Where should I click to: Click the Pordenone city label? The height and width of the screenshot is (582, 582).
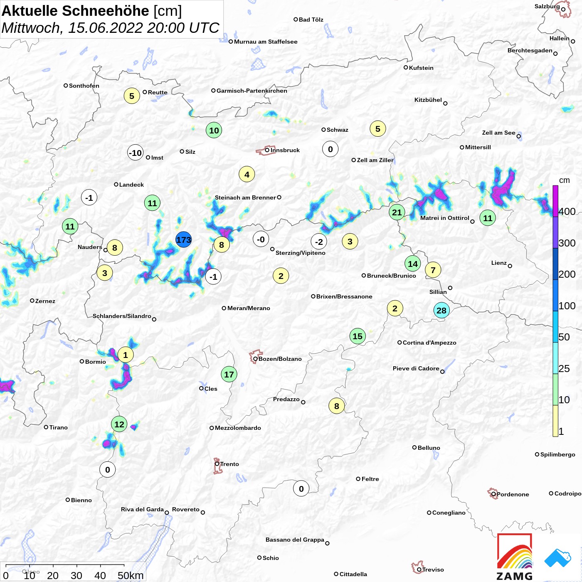pyautogui.click(x=513, y=494)
